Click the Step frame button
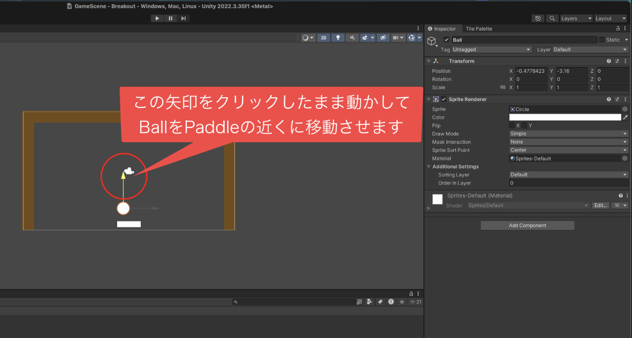The height and width of the screenshot is (338, 632). pyautogui.click(x=183, y=19)
